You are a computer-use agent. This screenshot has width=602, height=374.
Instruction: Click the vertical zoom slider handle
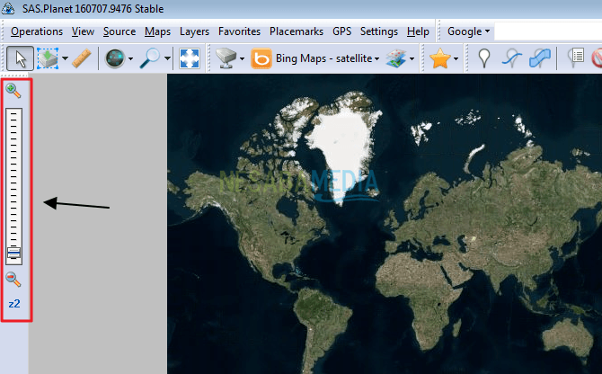pos(13,253)
